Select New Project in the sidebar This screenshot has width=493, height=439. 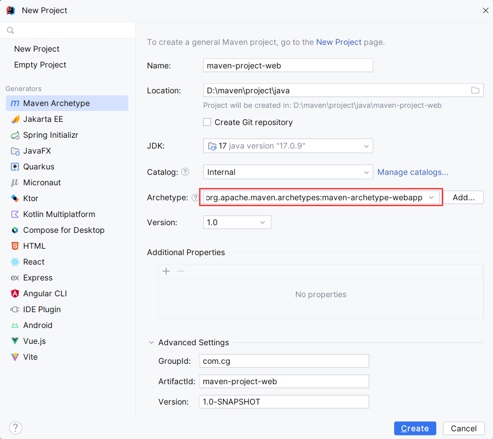37,49
